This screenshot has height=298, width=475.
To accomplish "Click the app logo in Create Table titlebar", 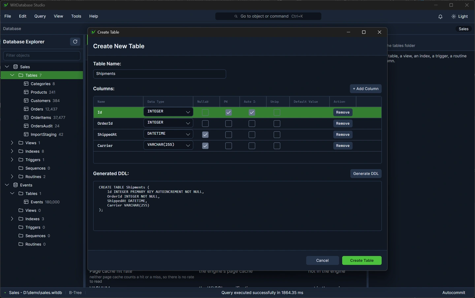I will (x=93, y=32).
